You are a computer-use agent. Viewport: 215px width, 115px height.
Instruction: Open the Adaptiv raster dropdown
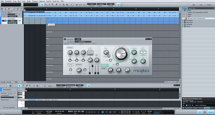[102, 4]
